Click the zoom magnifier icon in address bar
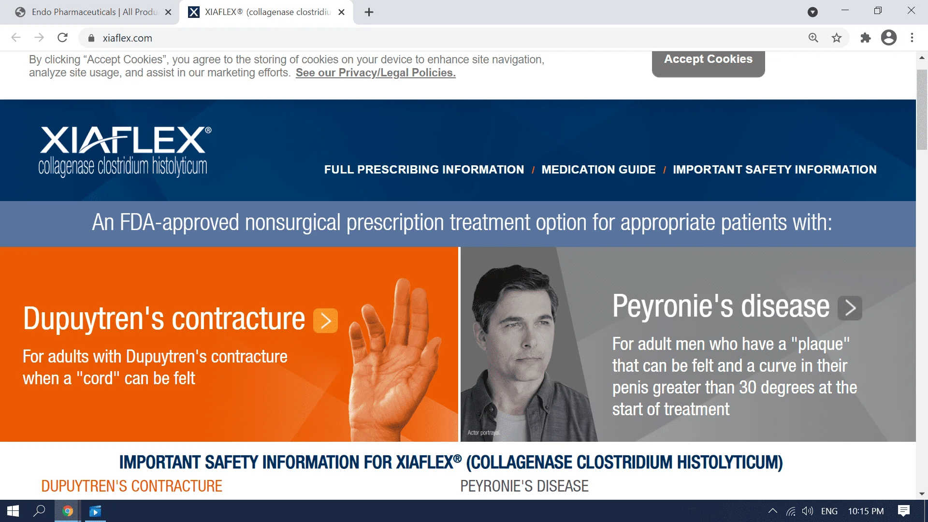Viewport: 928px width, 522px height. [813, 38]
